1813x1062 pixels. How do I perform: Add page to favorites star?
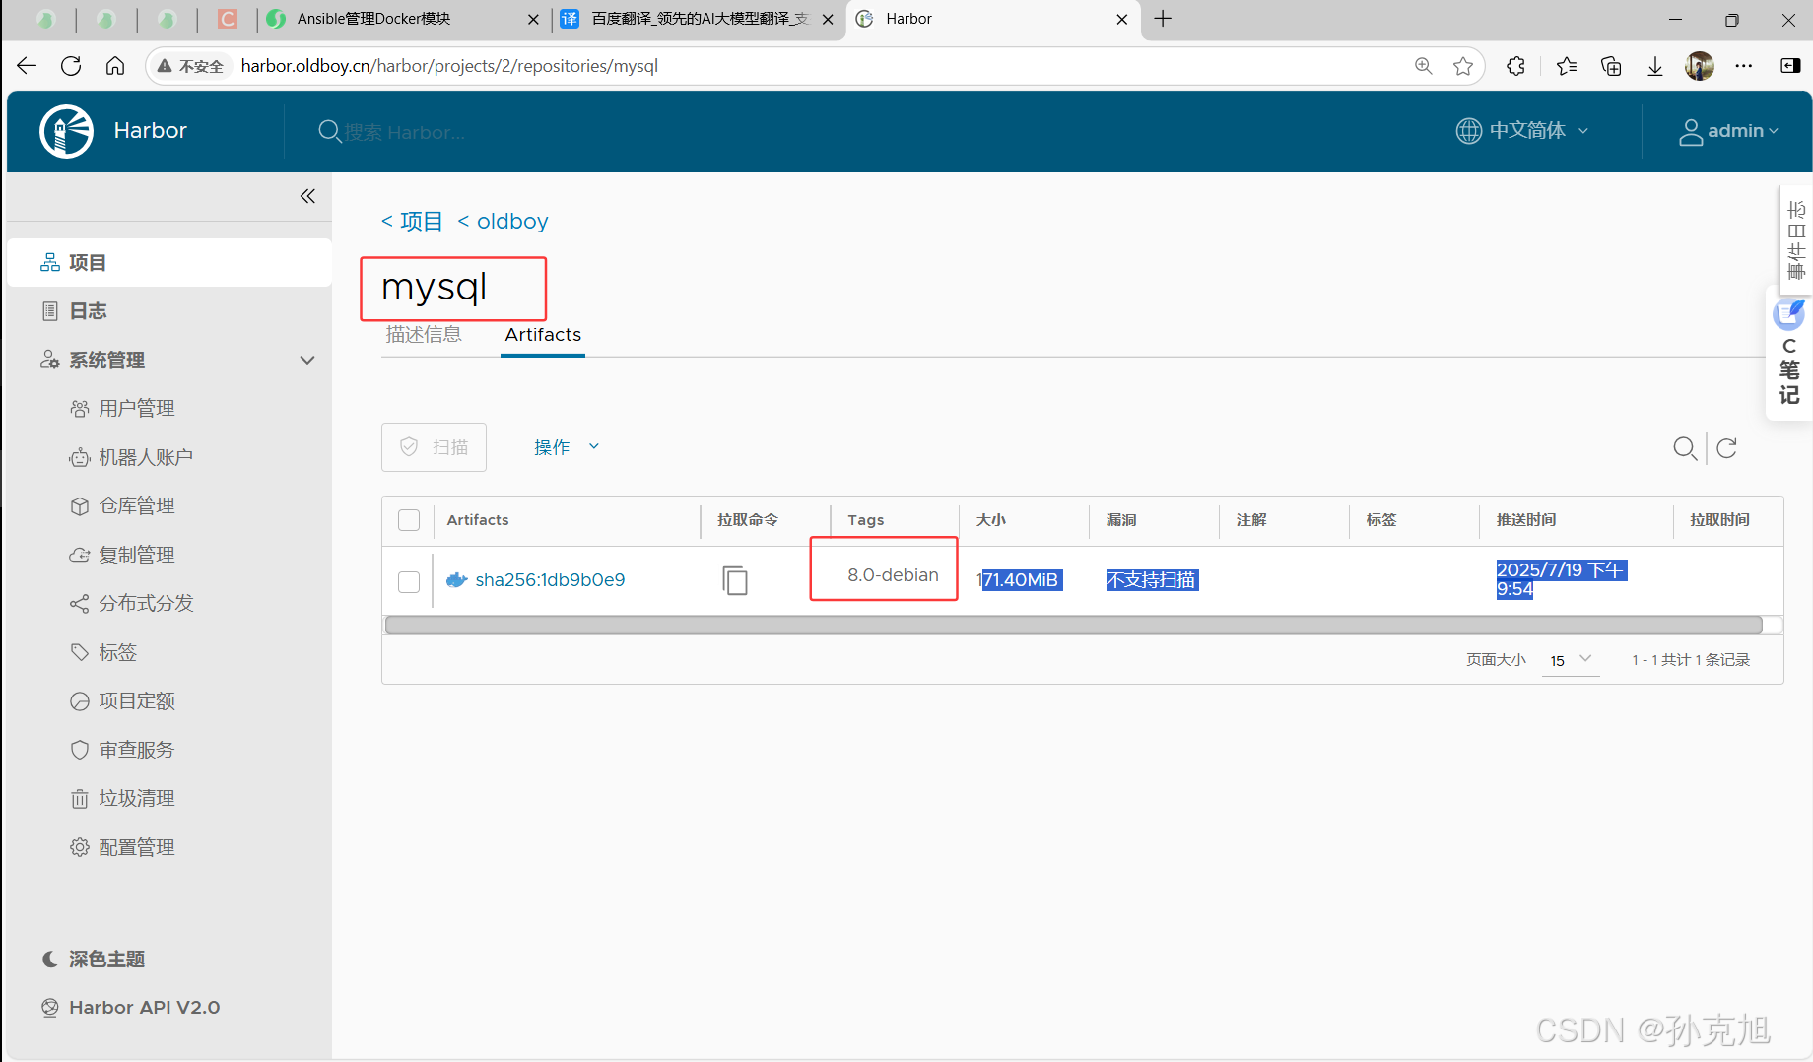[1463, 66]
